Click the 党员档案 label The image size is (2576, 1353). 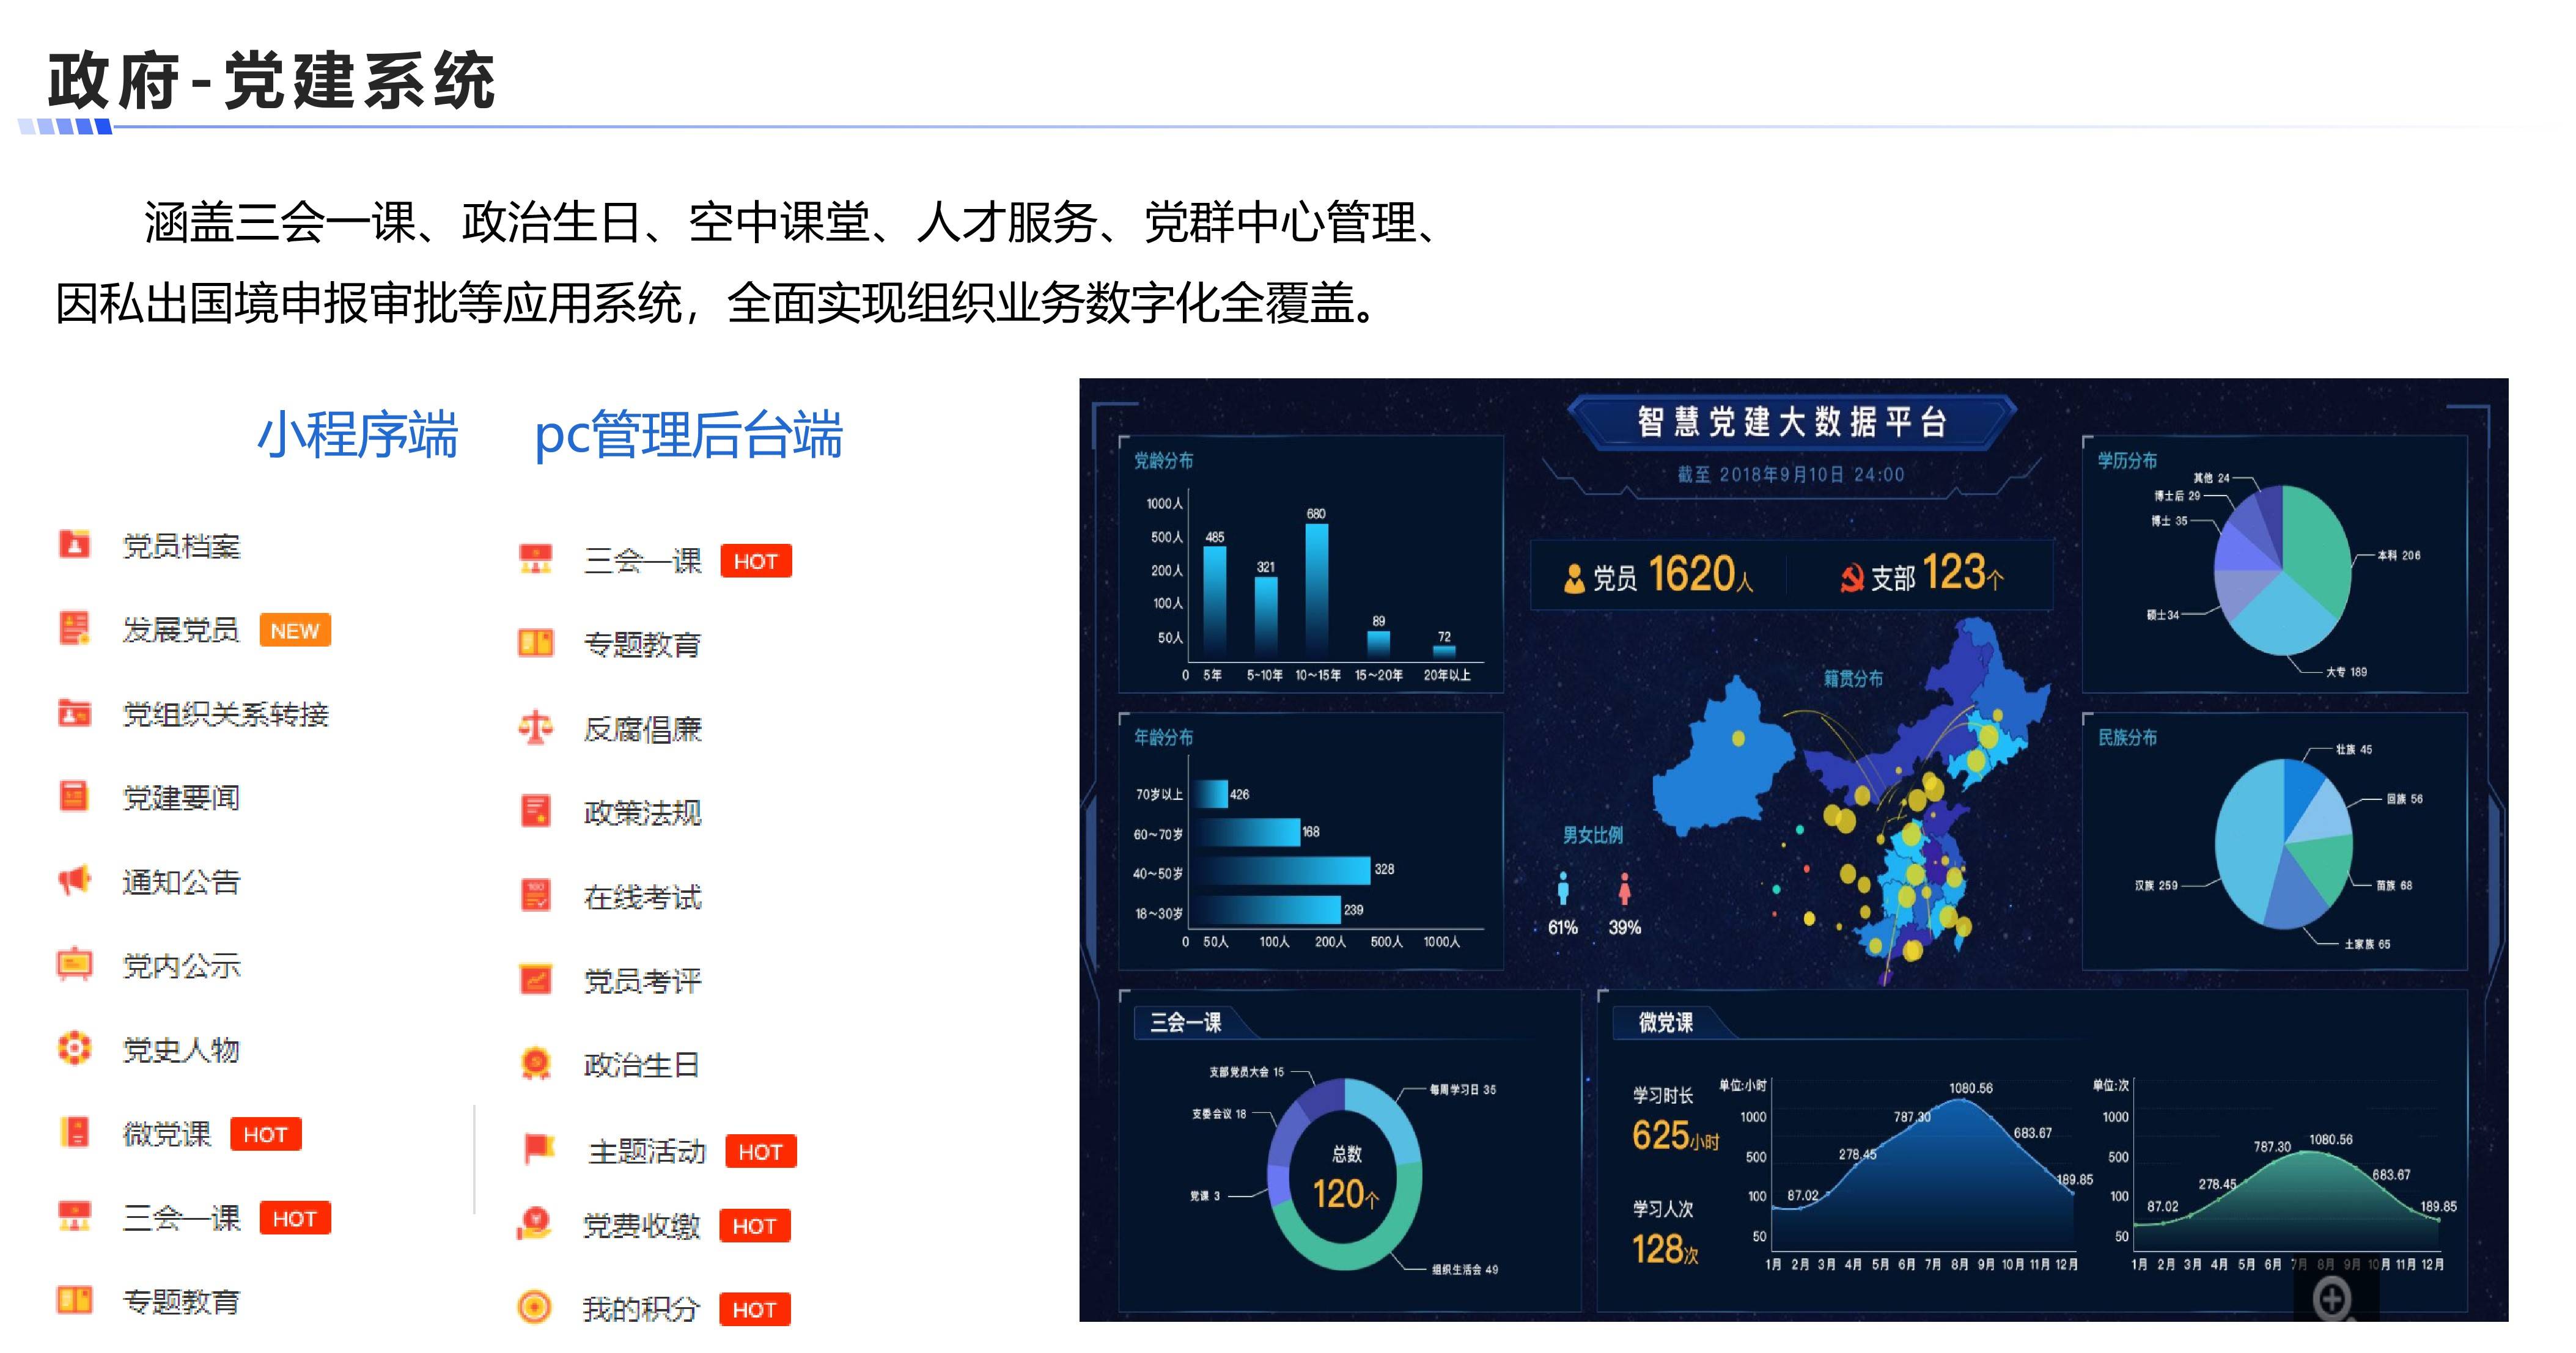[181, 546]
